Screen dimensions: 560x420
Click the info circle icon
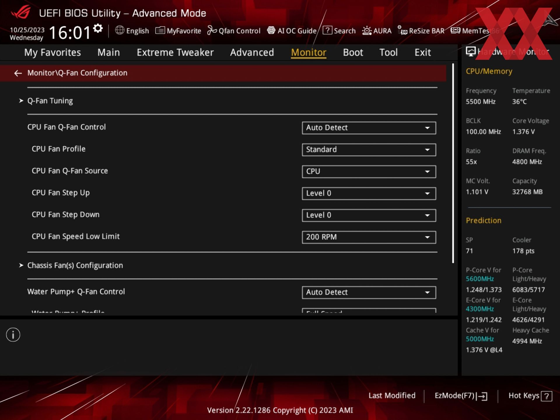pyautogui.click(x=13, y=335)
